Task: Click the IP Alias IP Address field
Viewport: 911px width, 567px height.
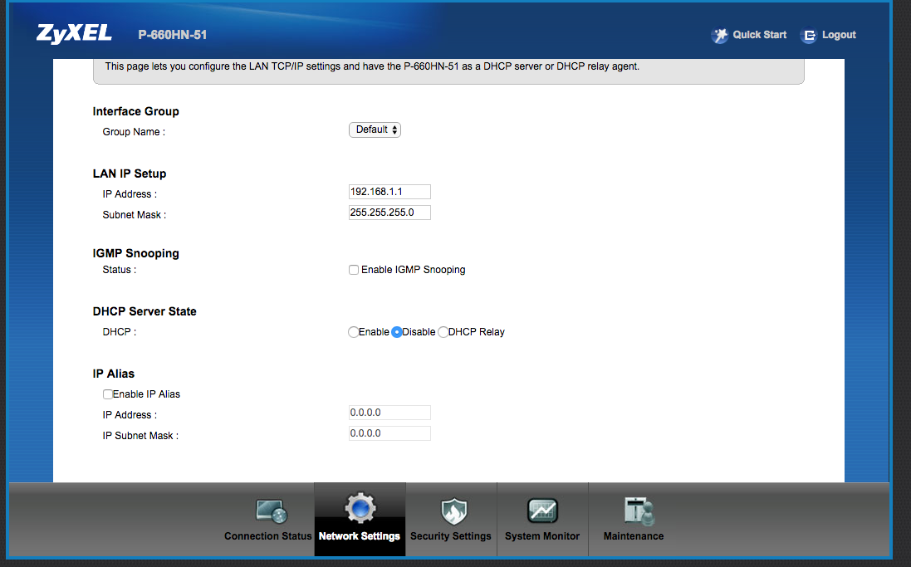Action: [x=389, y=413]
